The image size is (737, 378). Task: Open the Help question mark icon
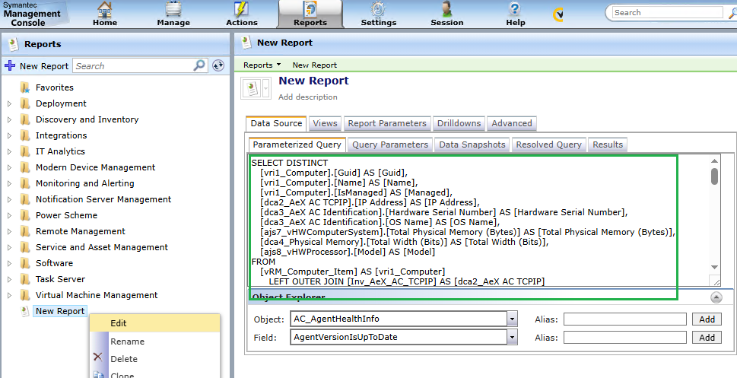(x=515, y=9)
